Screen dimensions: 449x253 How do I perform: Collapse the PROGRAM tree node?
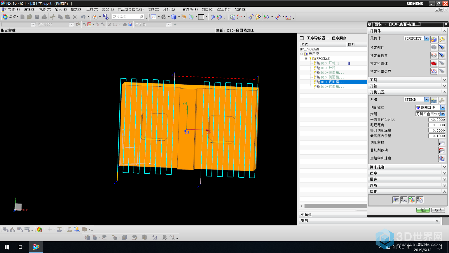[x=306, y=59]
